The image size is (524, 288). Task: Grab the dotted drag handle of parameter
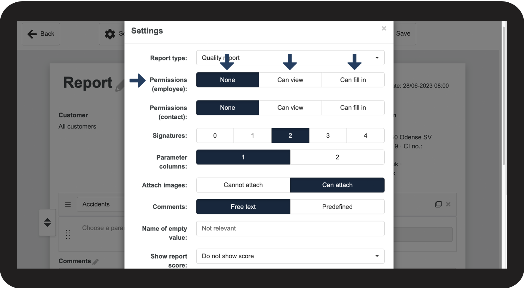tap(68, 234)
